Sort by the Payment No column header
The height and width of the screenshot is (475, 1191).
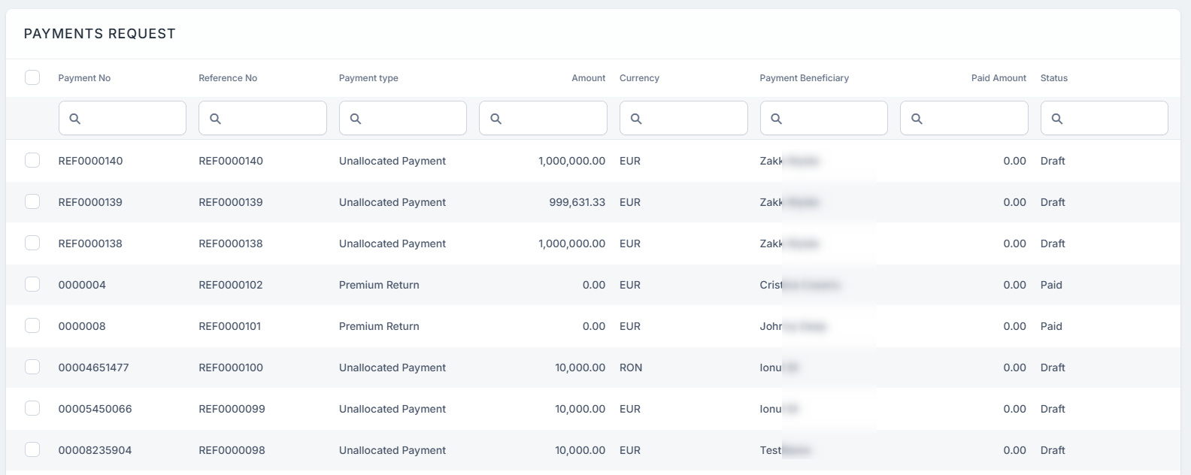tap(84, 78)
